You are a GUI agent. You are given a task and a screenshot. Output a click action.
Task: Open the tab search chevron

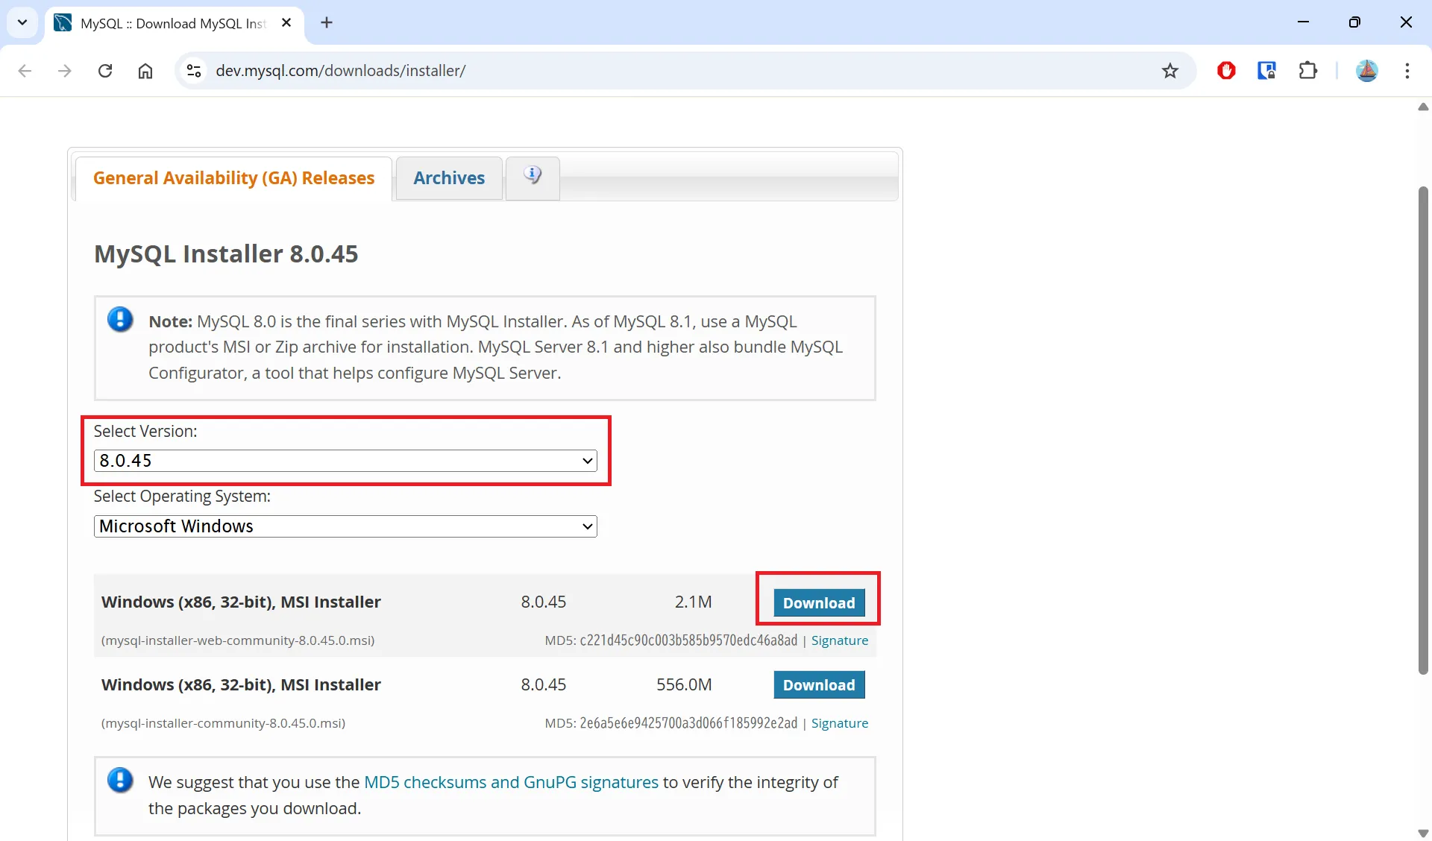(x=22, y=22)
